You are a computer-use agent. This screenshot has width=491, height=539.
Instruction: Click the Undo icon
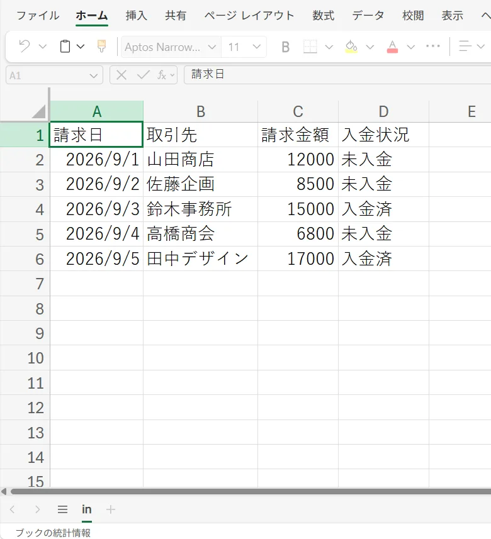click(x=25, y=46)
